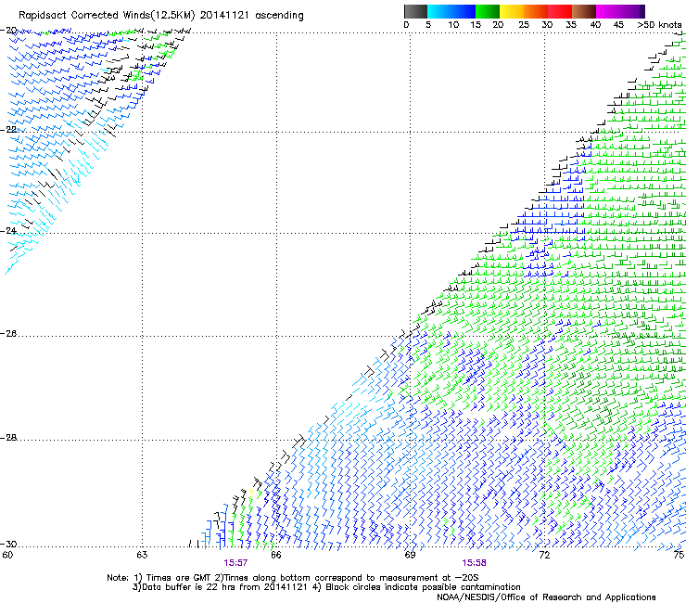Select the green 15-20 knots legend swatch
686x603 pixels.
[x=488, y=11]
